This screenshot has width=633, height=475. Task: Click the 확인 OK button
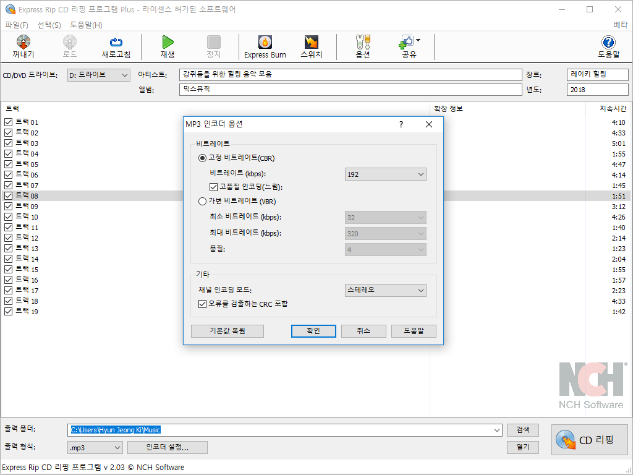[x=313, y=331]
